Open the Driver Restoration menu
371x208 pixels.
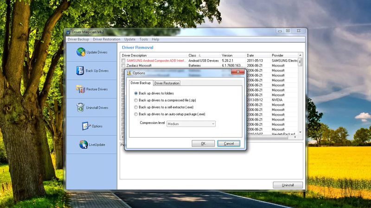[107, 39]
